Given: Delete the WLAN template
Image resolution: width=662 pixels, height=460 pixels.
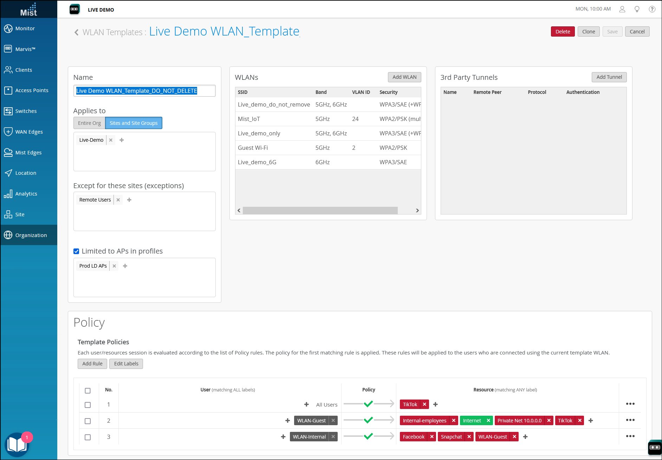Looking at the screenshot, I should coord(563,32).
